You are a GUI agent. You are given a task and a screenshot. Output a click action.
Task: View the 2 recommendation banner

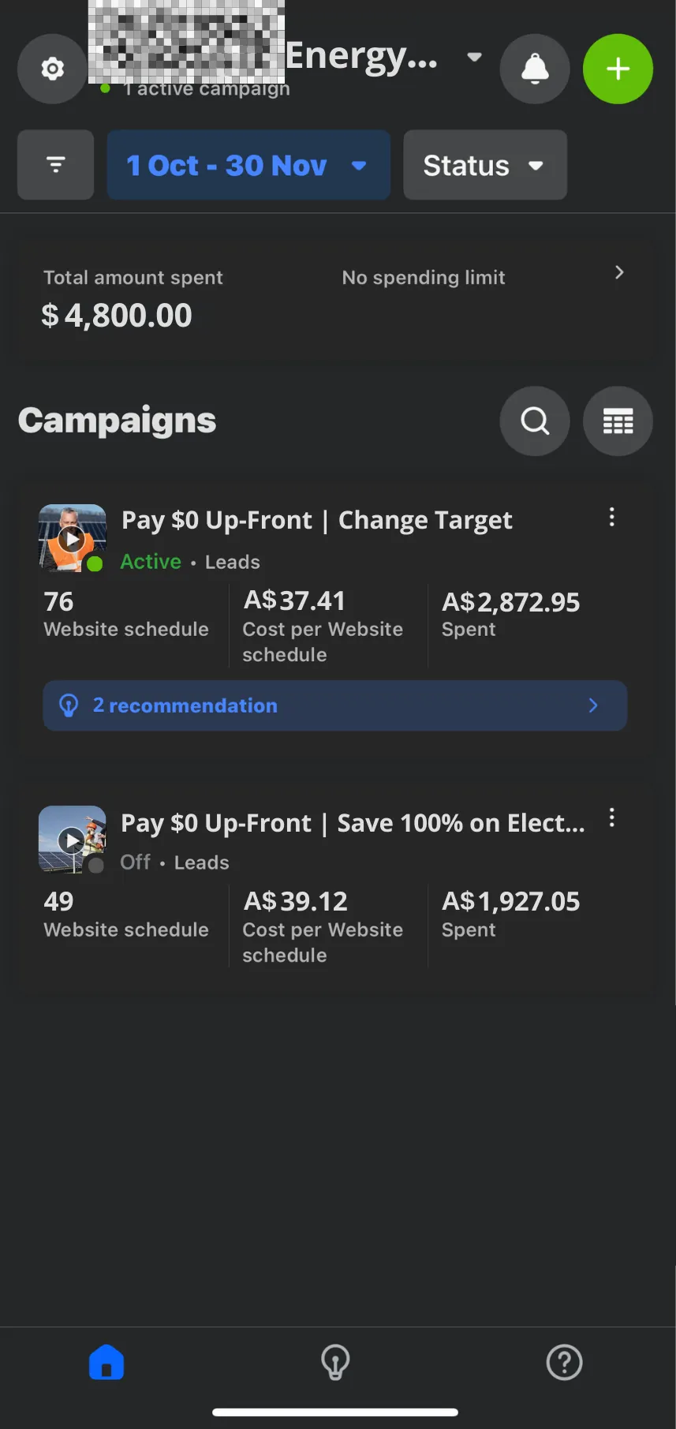335,705
